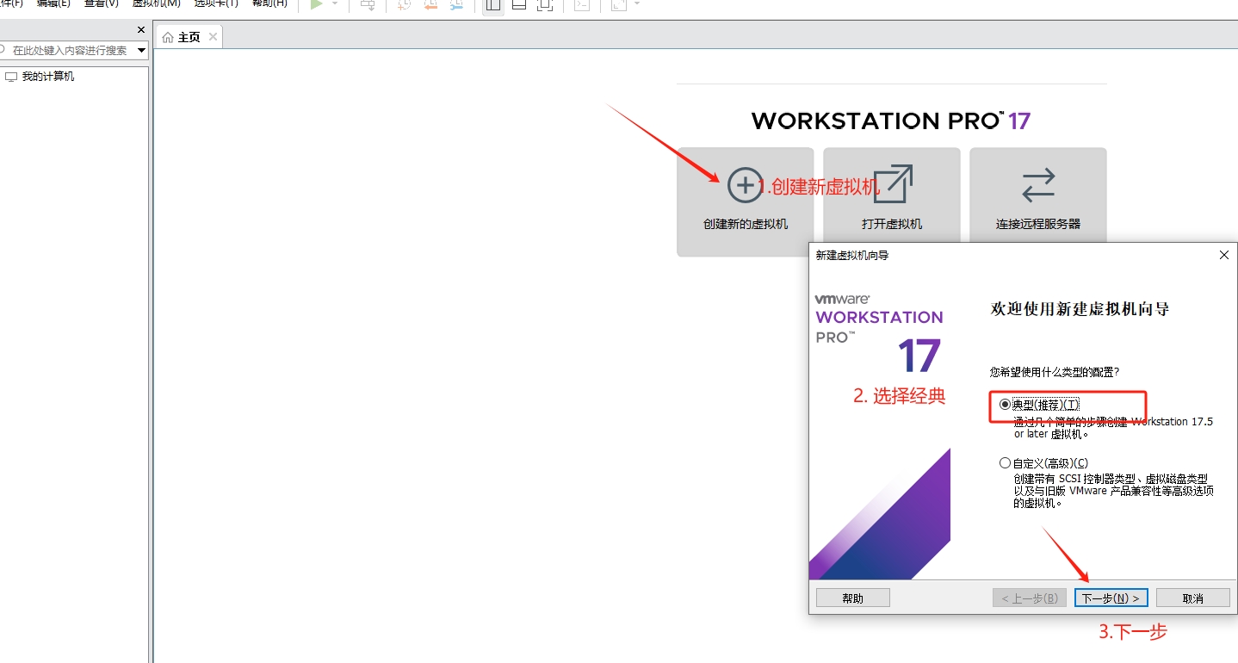Close the 主页 tab
Image resolution: width=1238 pixels, height=663 pixels.
coord(213,37)
